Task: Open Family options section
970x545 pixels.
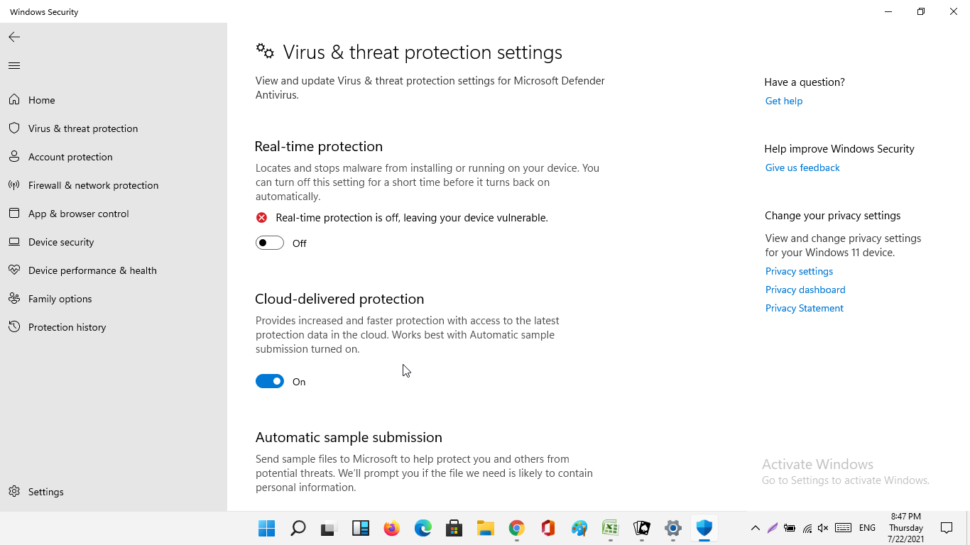Action: click(x=60, y=298)
